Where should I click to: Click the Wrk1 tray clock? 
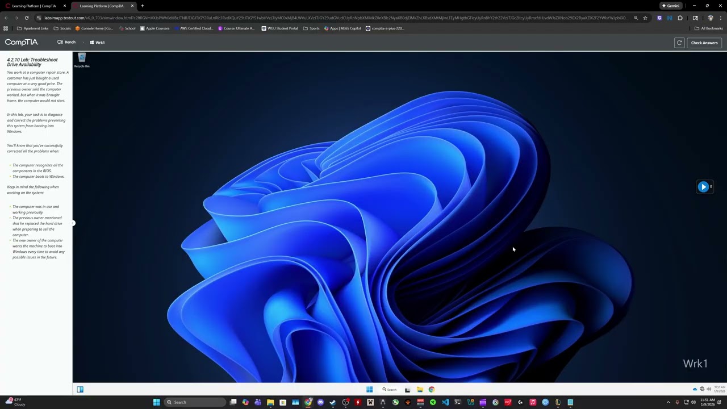click(x=720, y=389)
